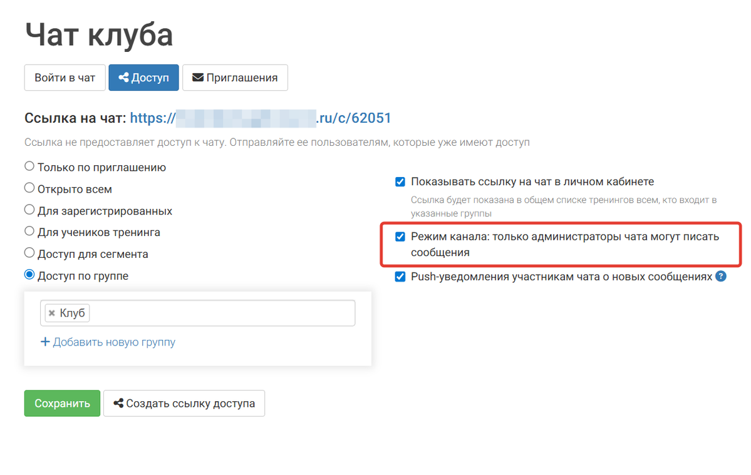751x475 pixels.
Task: Click the share icon on the Доступ tab
Action: [123, 77]
